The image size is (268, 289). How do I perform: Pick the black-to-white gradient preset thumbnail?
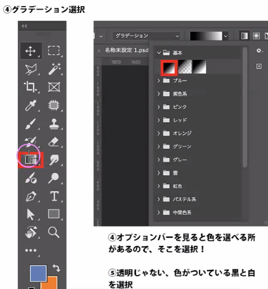170,67
